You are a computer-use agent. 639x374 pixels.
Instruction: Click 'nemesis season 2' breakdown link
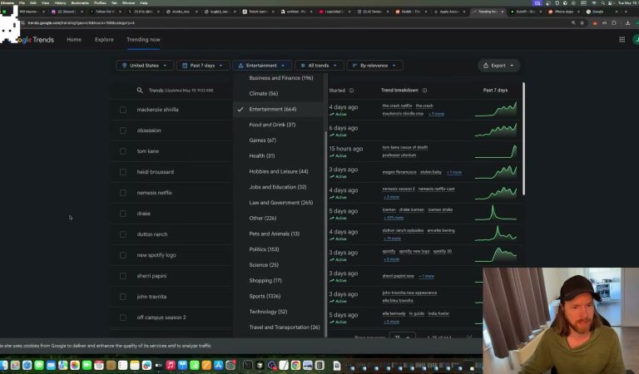point(399,189)
